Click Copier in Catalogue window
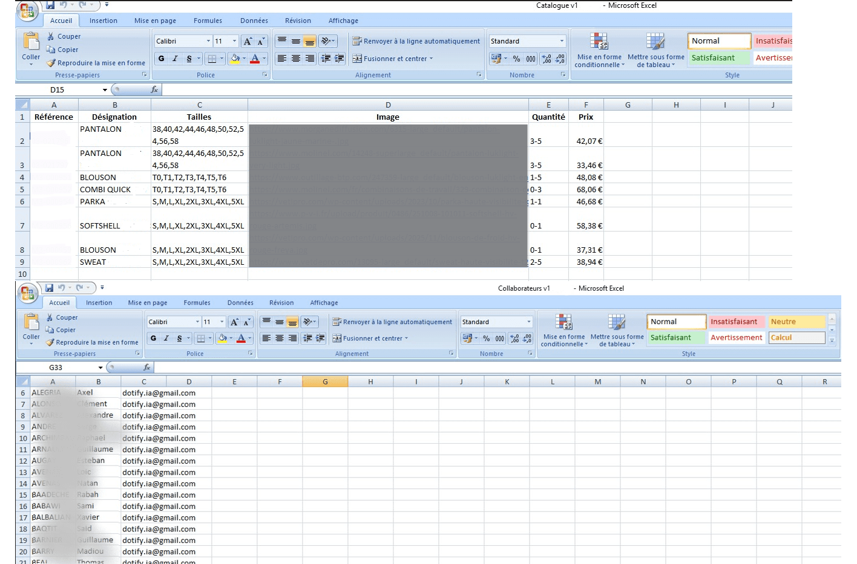 pos(62,50)
